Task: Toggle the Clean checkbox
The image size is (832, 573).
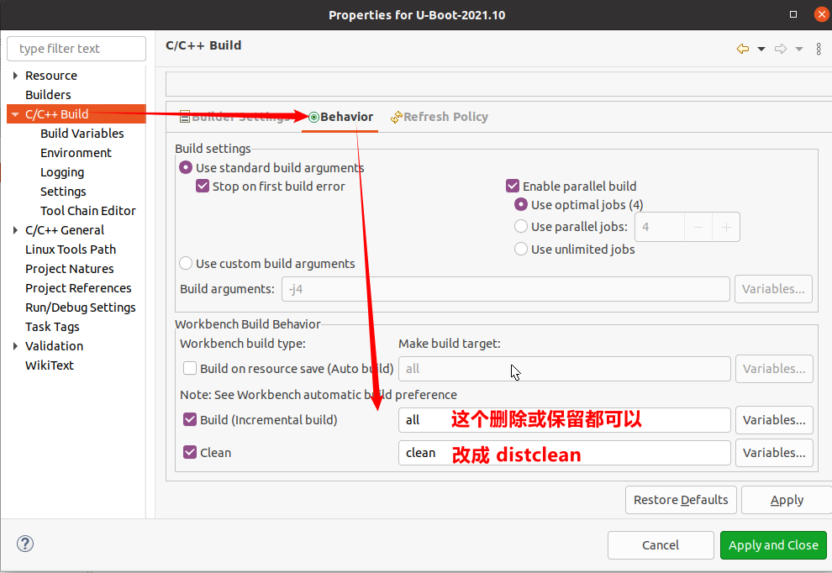Action: click(x=189, y=453)
